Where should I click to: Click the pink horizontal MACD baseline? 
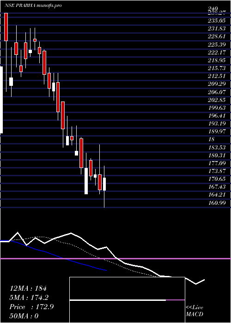115,258
